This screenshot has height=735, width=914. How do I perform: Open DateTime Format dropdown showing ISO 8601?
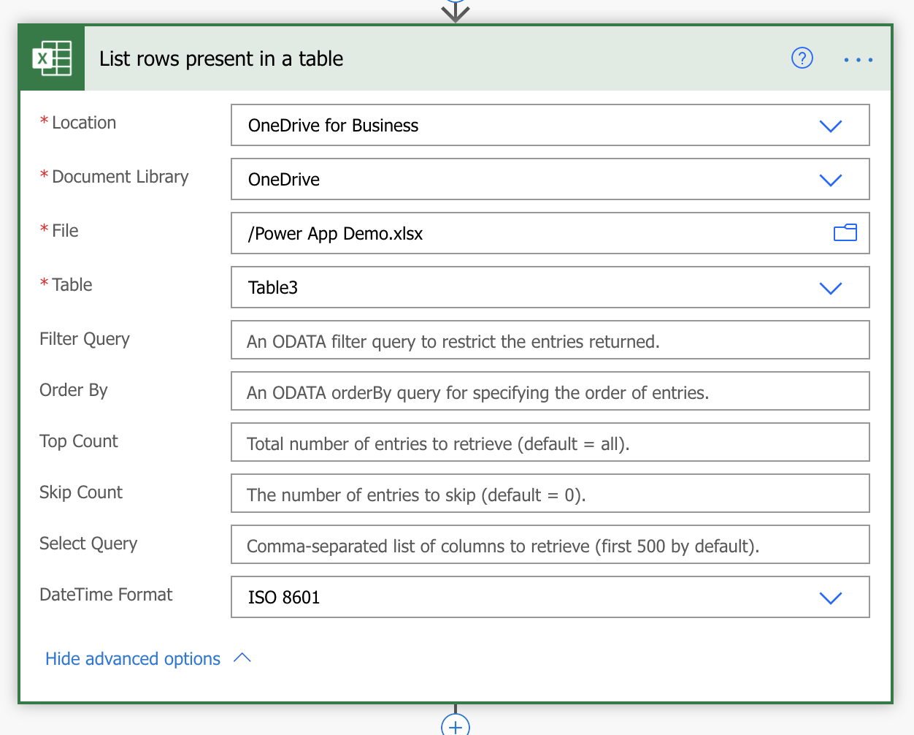click(831, 598)
